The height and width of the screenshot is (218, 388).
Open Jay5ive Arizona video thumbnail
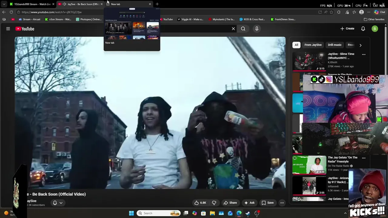[x=309, y=186]
